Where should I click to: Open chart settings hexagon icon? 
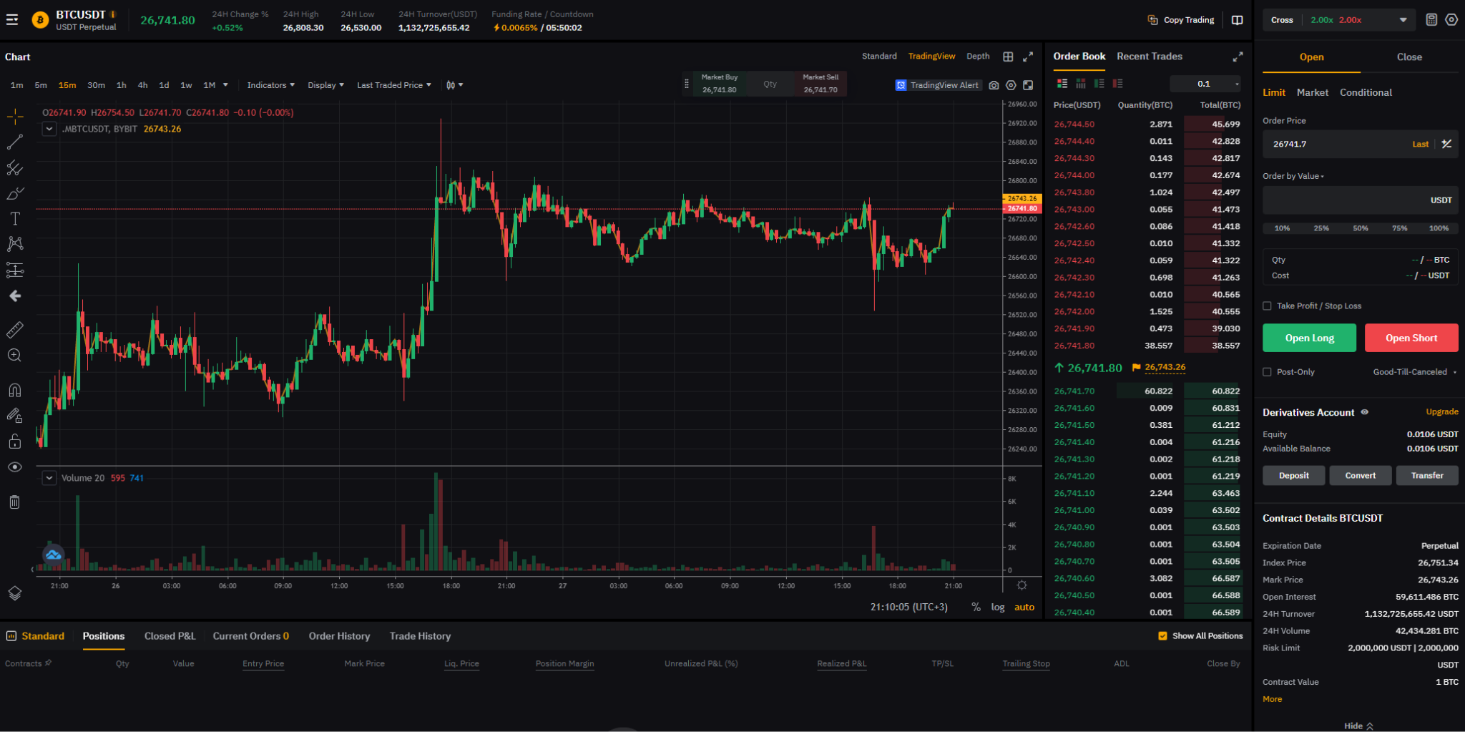[1011, 85]
